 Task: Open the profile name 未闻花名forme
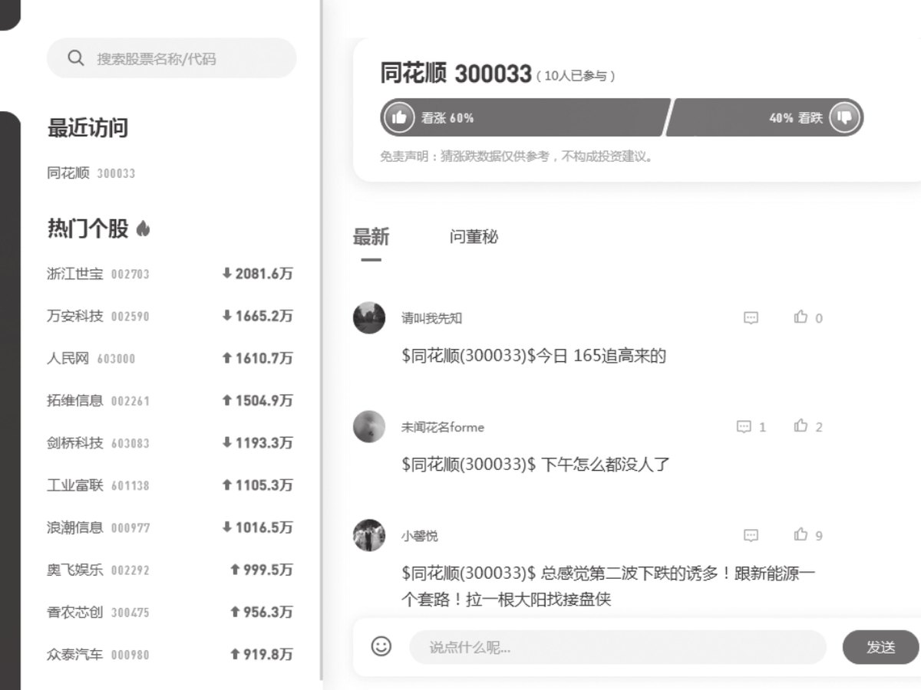[x=443, y=427]
